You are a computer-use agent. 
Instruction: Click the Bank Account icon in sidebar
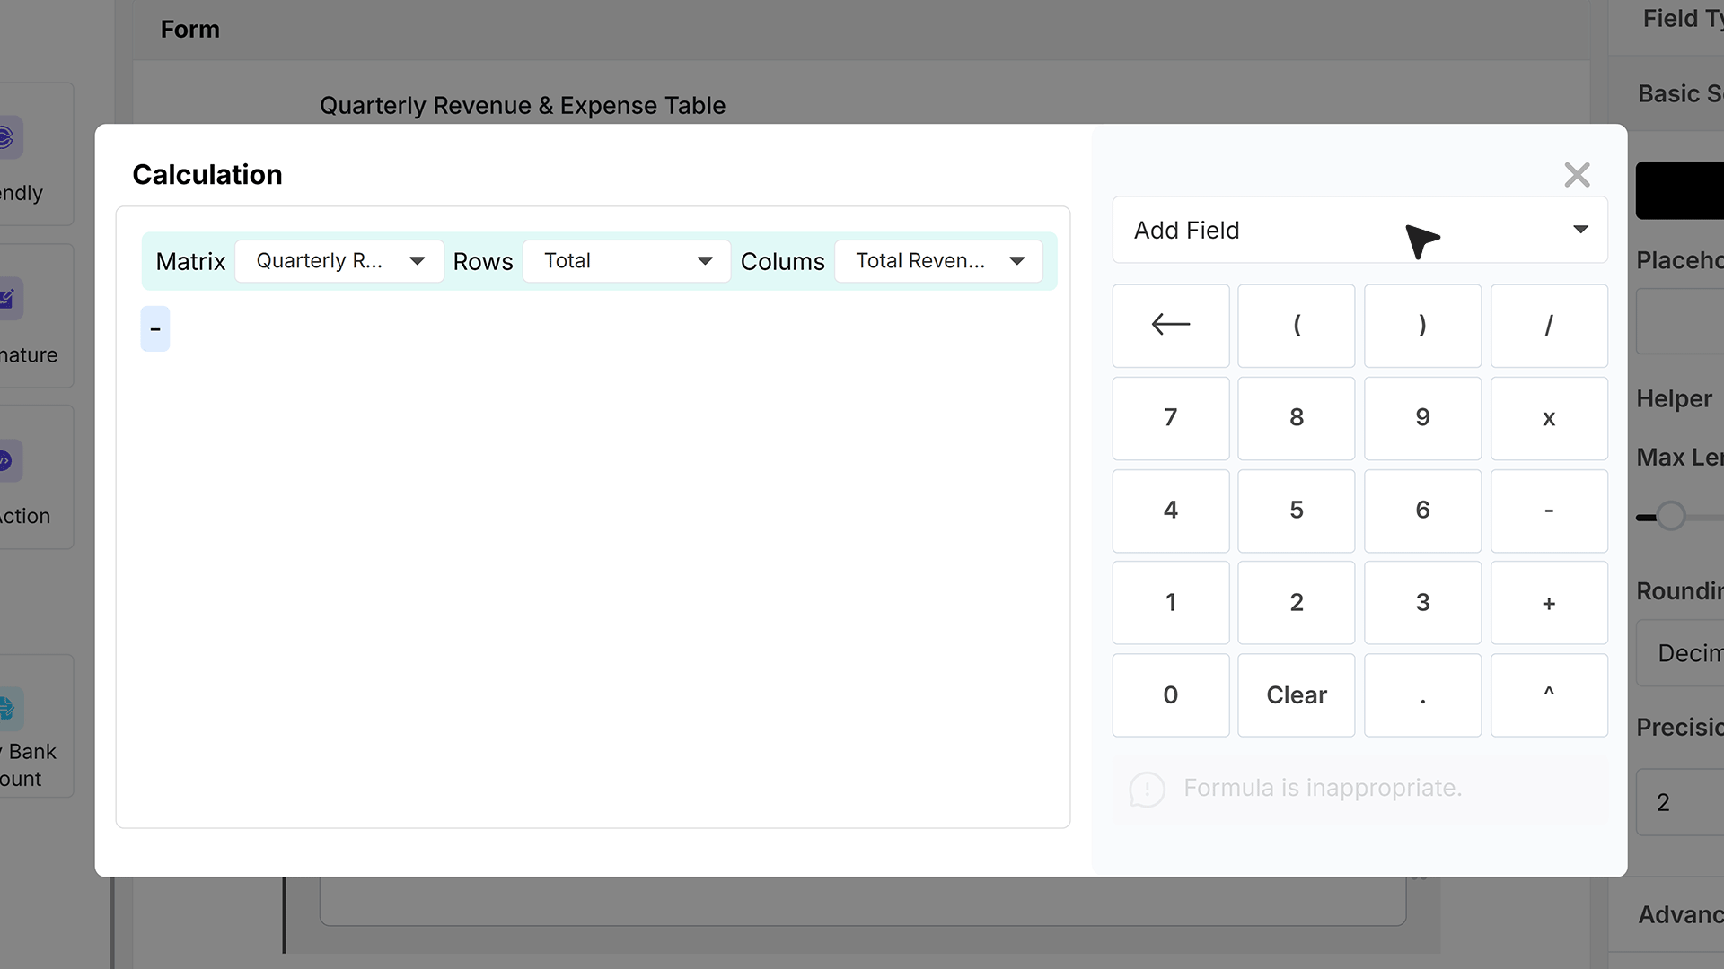9,709
